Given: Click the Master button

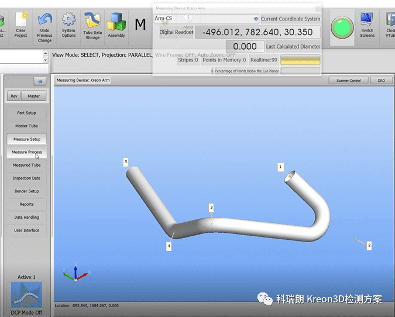Looking at the screenshot, I should (x=34, y=96).
